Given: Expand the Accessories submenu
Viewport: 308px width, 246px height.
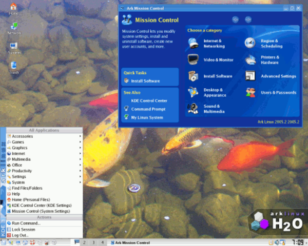Looking at the screenshot, I should coord(44,136).
